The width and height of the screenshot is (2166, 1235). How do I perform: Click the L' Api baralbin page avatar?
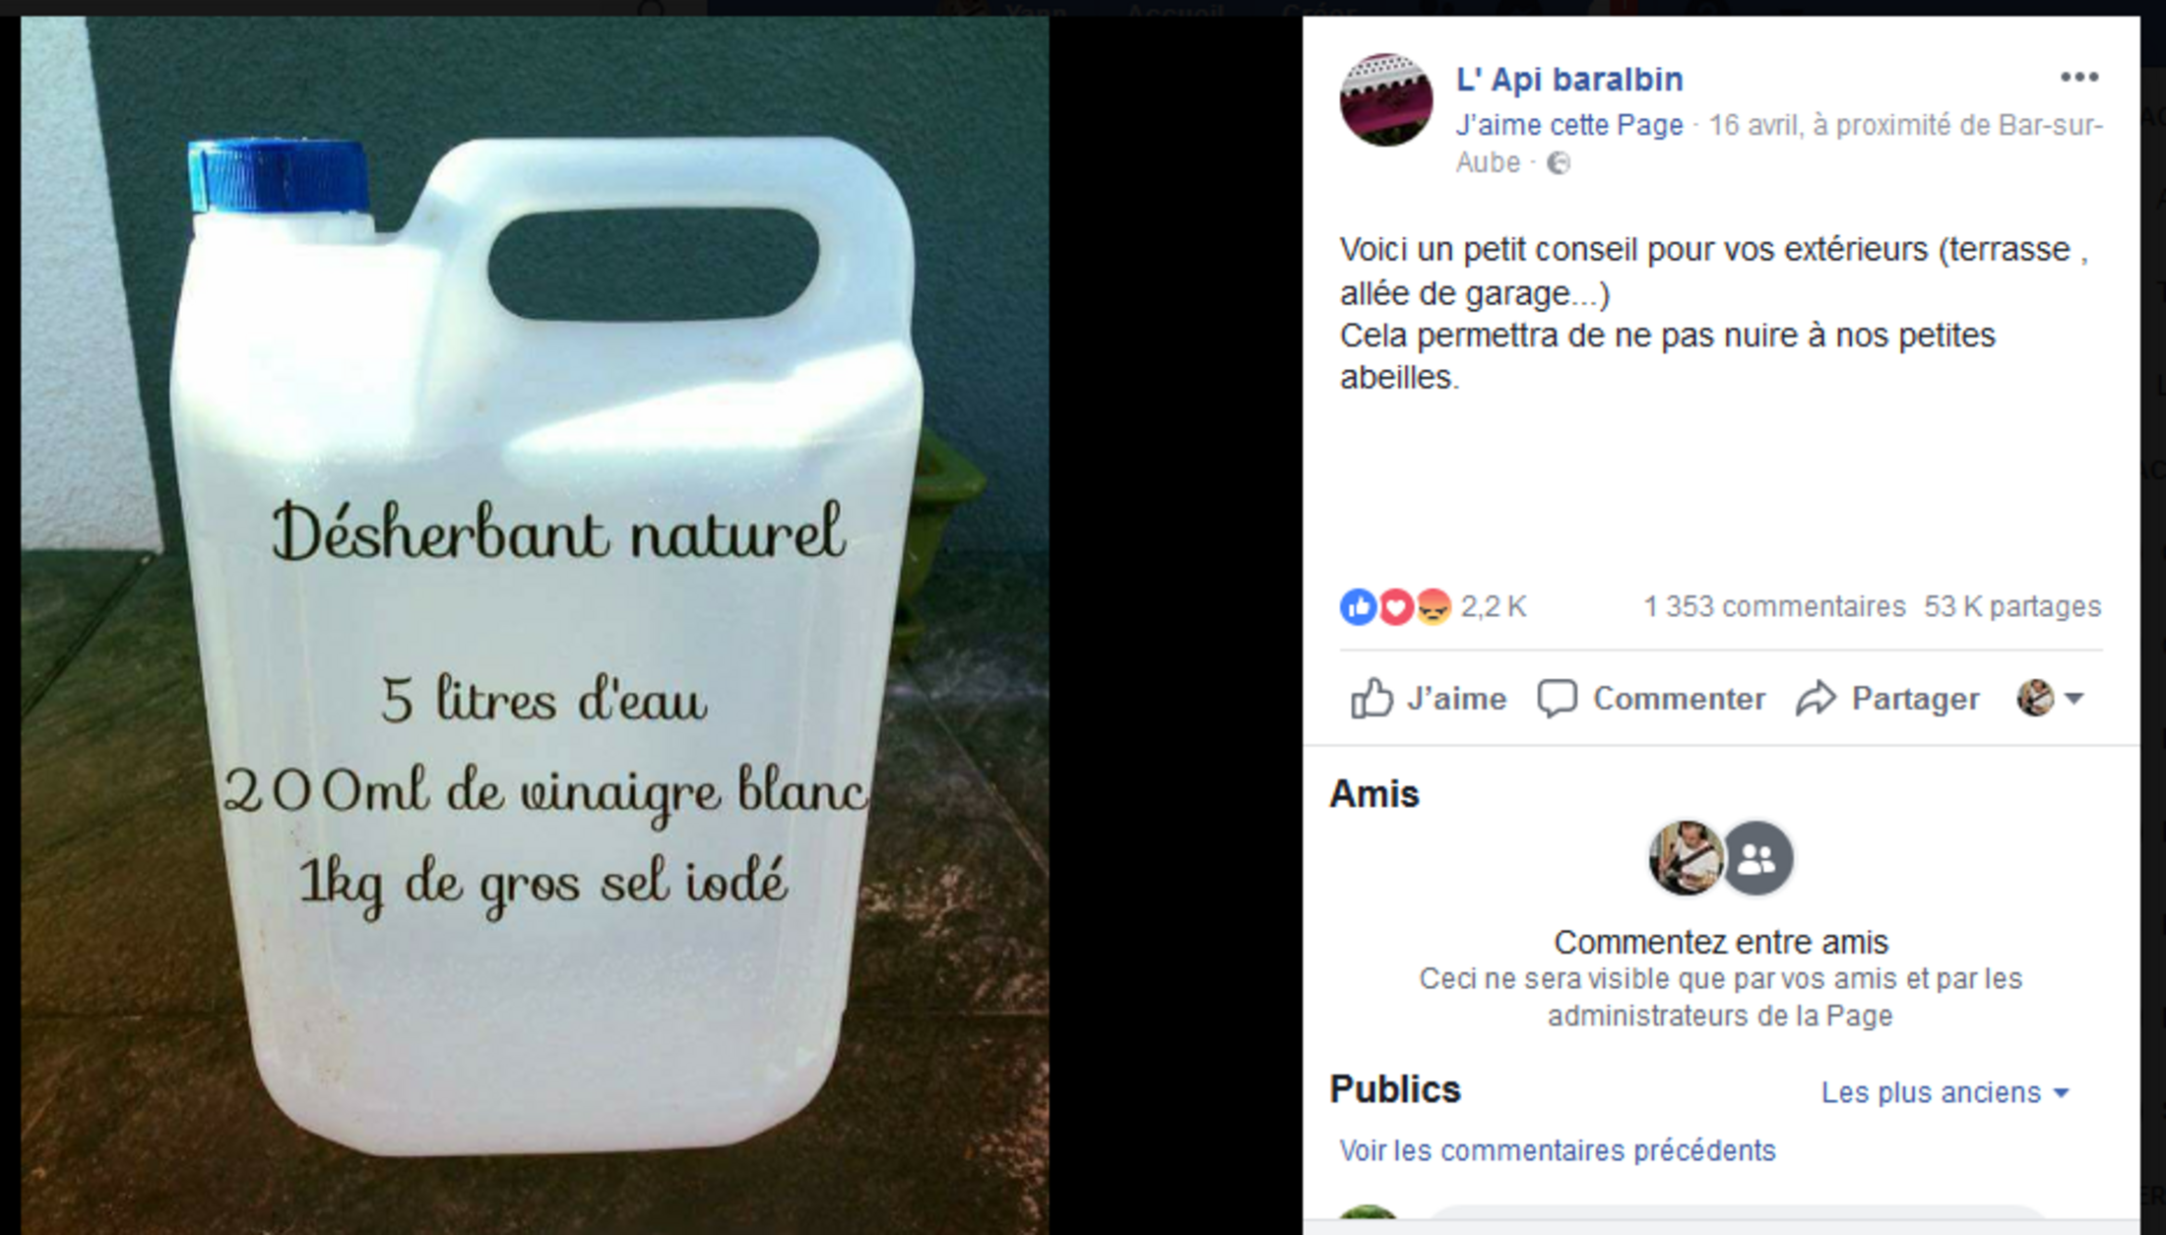[x=1385, y=100]
